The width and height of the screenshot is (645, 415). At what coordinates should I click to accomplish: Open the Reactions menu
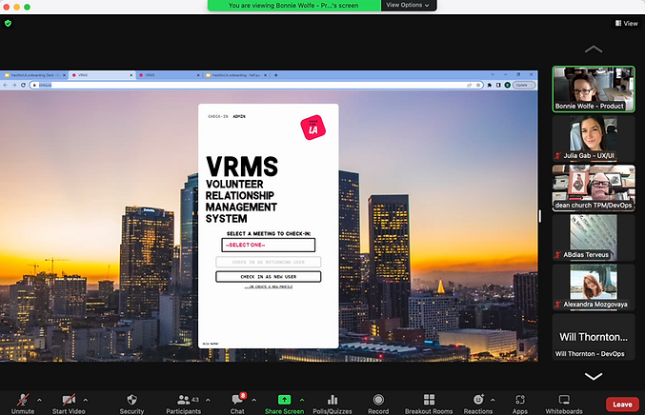(478, 404)
